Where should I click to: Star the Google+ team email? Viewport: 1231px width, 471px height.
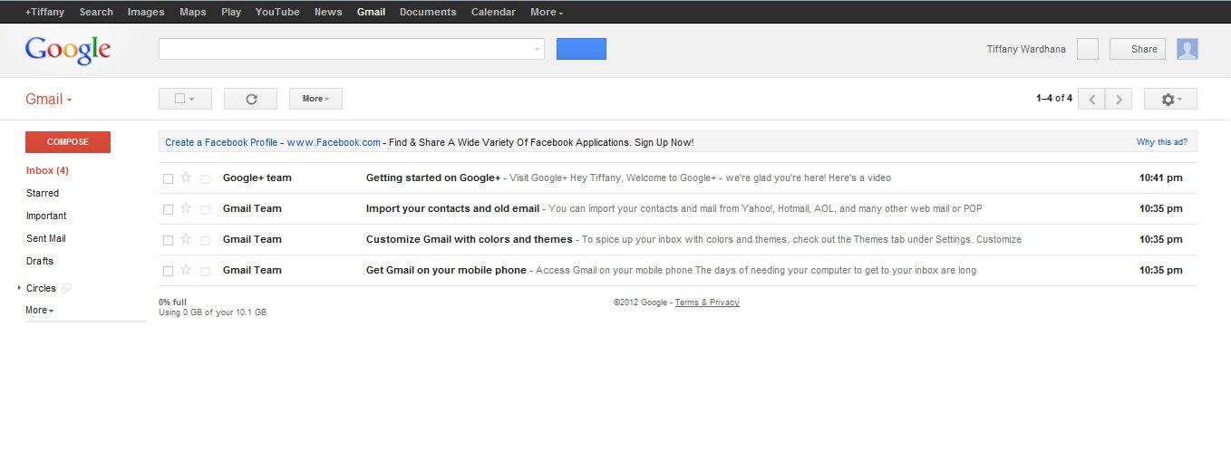tap(186, 178)
